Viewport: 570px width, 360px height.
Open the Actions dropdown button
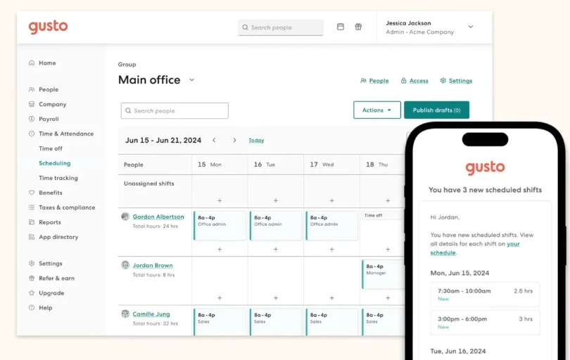[376, 110]
